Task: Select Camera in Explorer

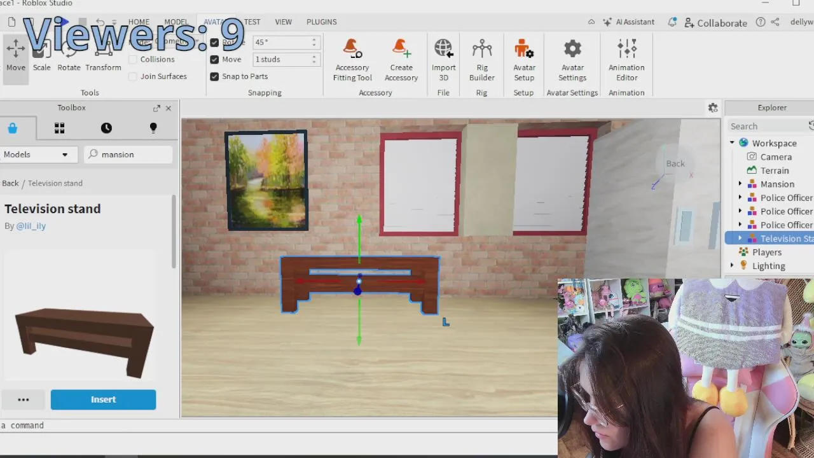Action: pyautogui.click(x=776, y=157)
